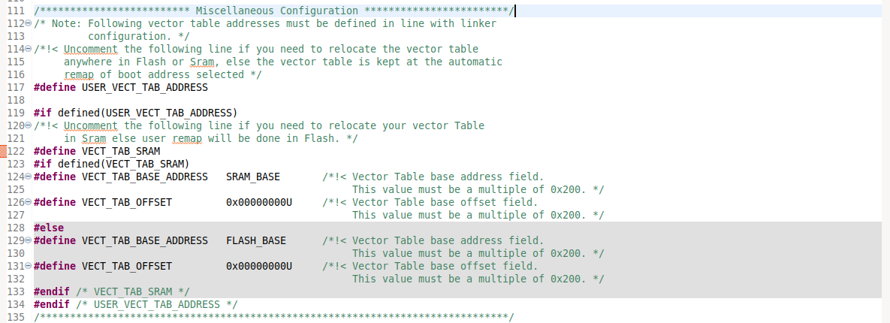Click the #endif USER_VECT_TAB_ADDRESS line
This screenshot has height=323, width=890.
point(135,305)
